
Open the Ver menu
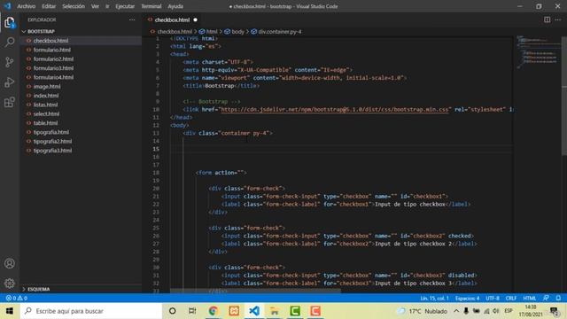pyautogui.click(x=95, y=6)
